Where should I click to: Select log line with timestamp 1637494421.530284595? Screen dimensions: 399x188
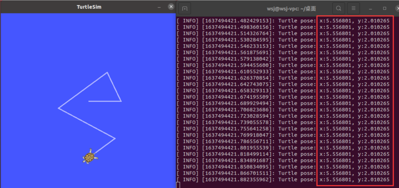[283, 40]
